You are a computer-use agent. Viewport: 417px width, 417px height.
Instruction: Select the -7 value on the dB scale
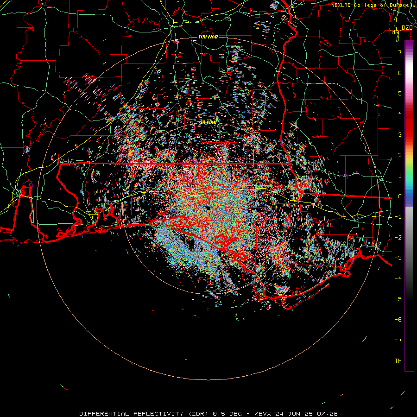(398, 340)
